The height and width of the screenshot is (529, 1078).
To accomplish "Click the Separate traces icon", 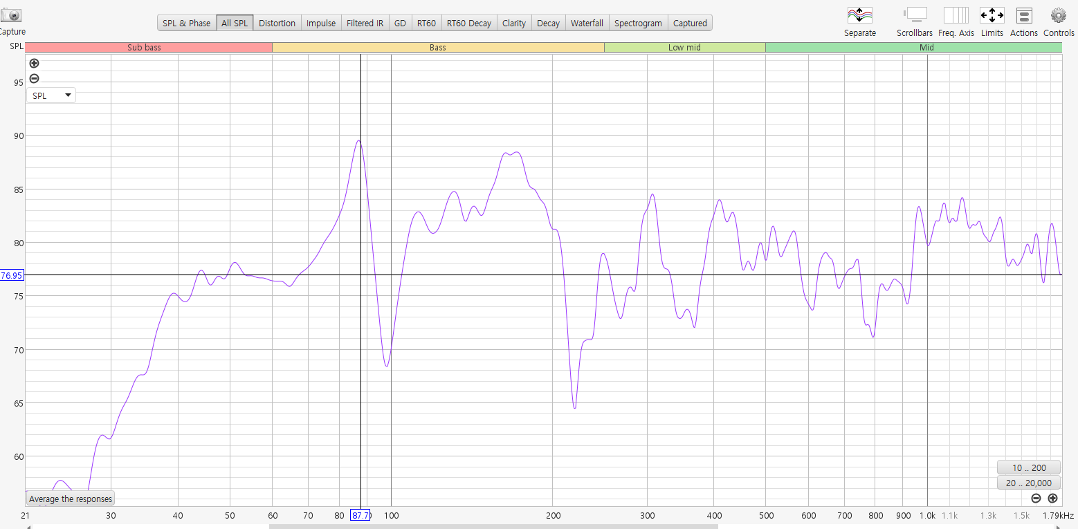I will [x=859, y=15].
